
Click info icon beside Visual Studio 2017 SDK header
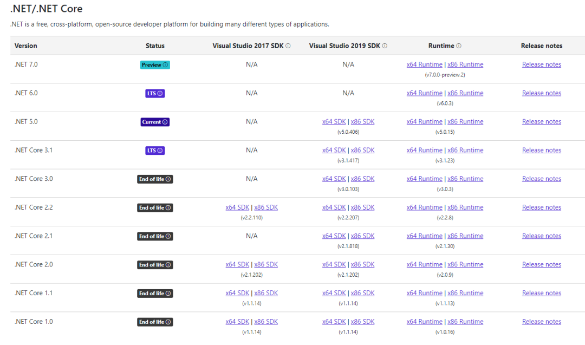pyautogui.click(x=288, y=46)
